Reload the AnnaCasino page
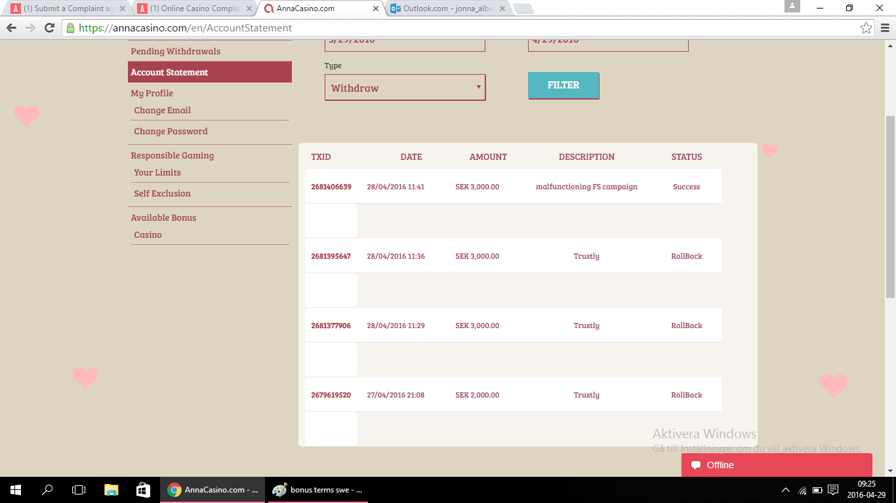 pyautogui.click(x=49, y=28)
